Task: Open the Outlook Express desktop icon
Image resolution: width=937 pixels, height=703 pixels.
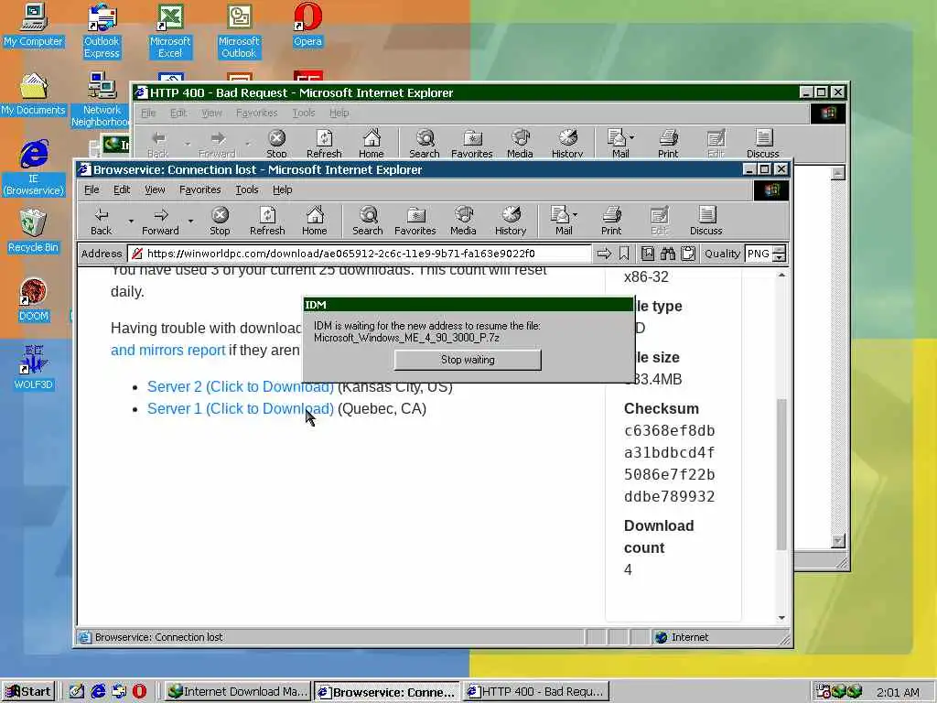Action: 102,31
